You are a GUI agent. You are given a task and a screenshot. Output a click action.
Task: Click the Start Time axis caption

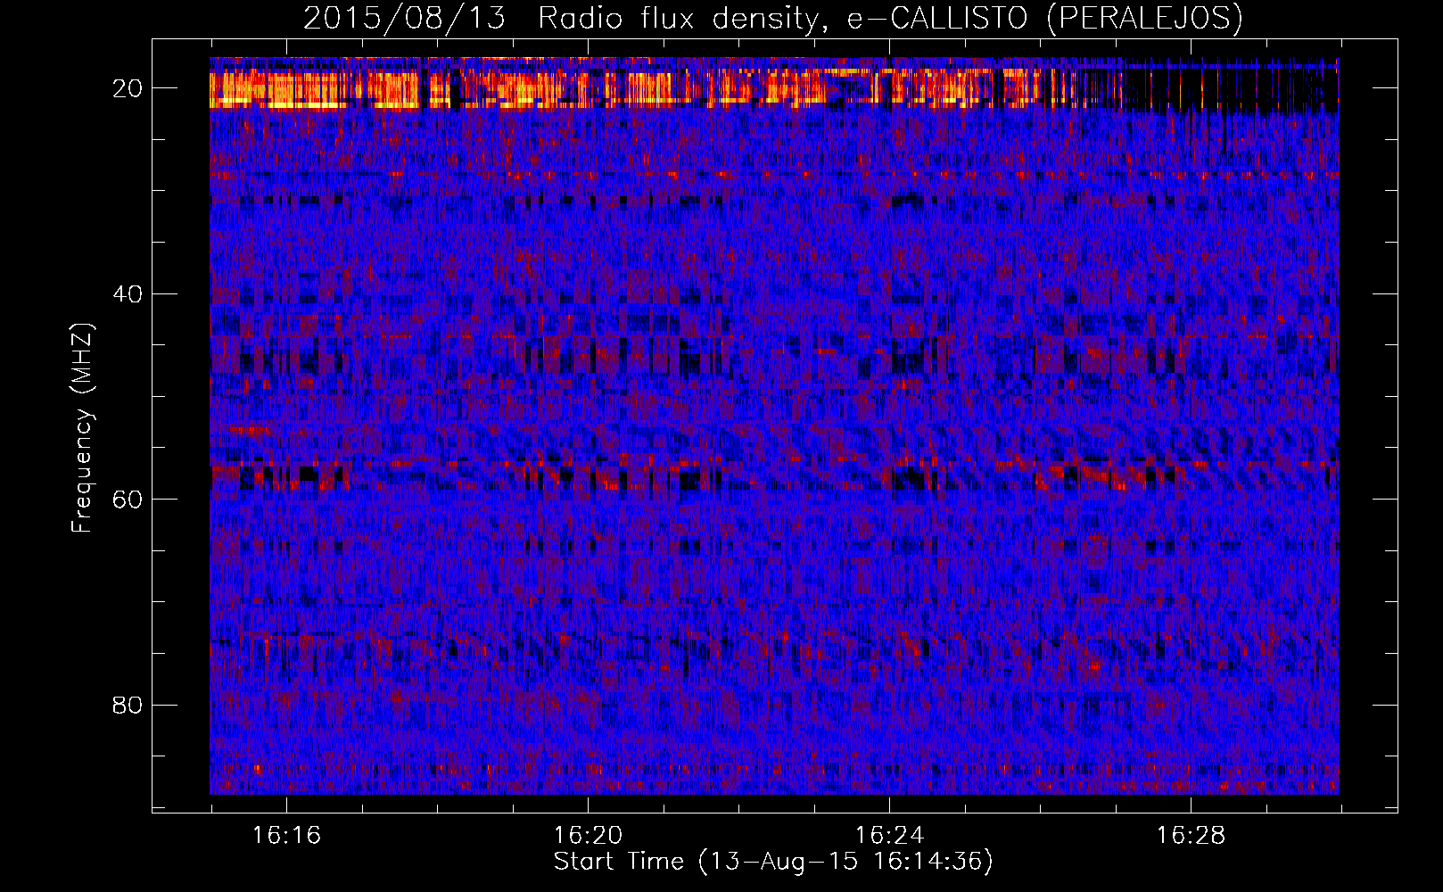coord(772,862)
